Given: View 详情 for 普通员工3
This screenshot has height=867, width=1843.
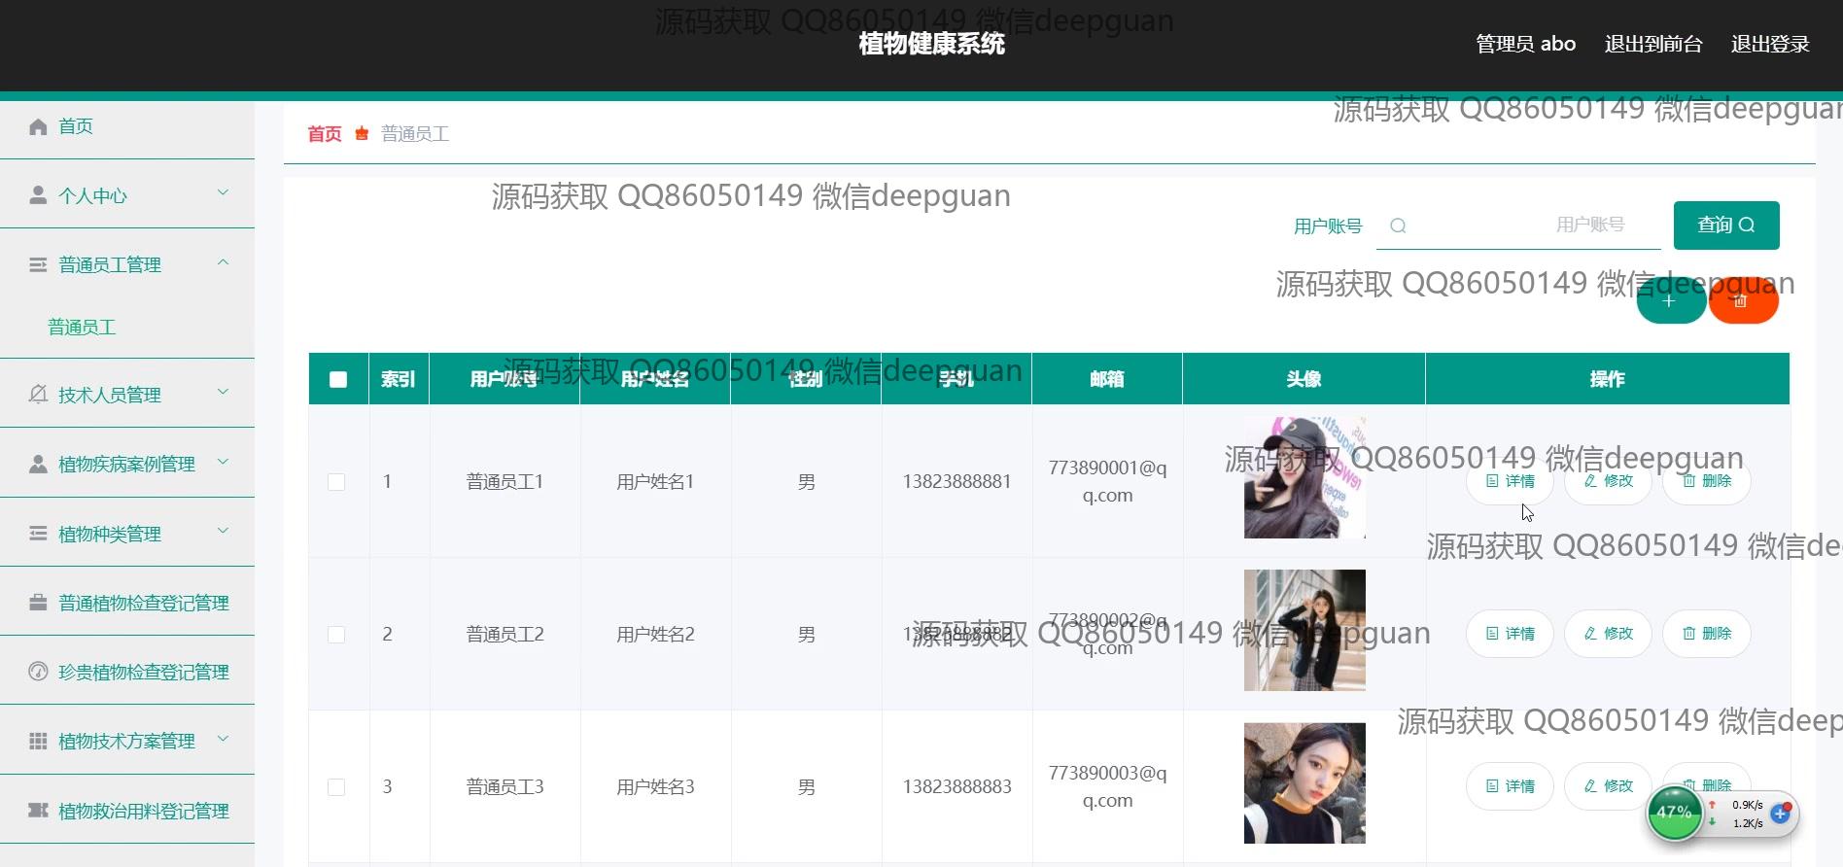Looking at the screenshot, I should pyautogui.click(x=1510, y=786).
